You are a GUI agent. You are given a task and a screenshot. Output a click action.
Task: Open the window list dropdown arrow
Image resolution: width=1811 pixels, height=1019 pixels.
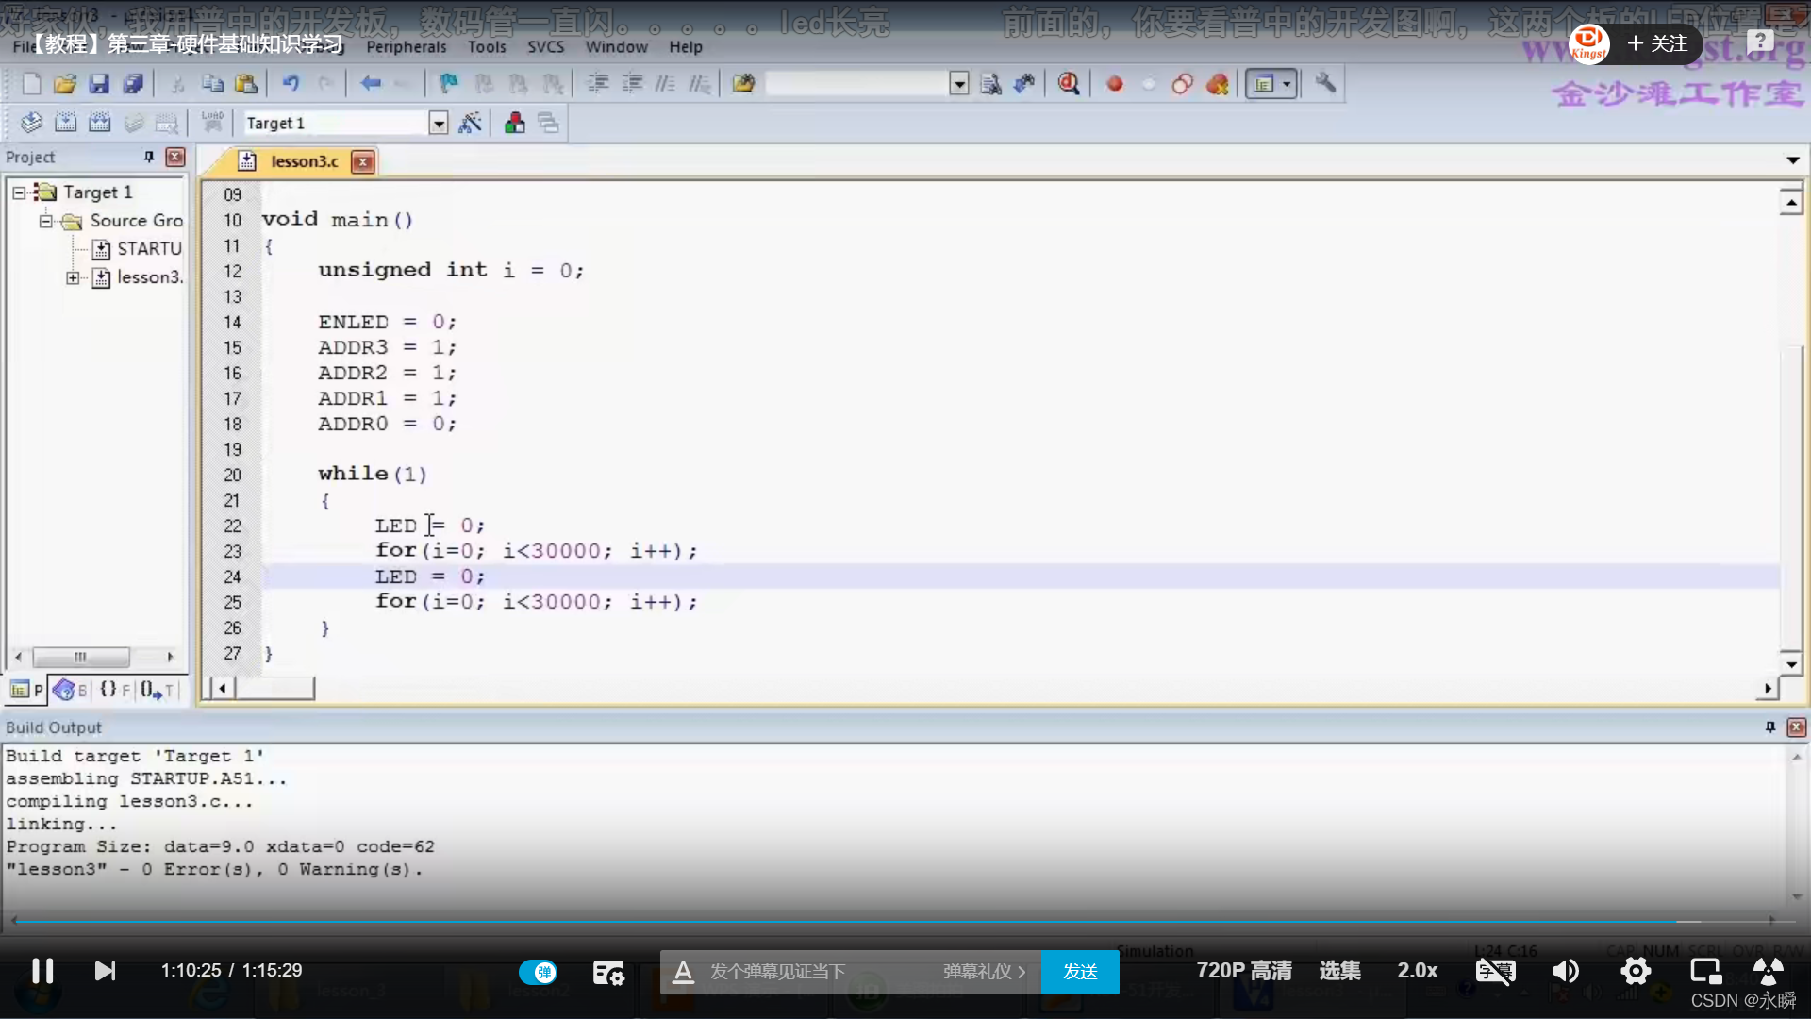click(1288, 84)
